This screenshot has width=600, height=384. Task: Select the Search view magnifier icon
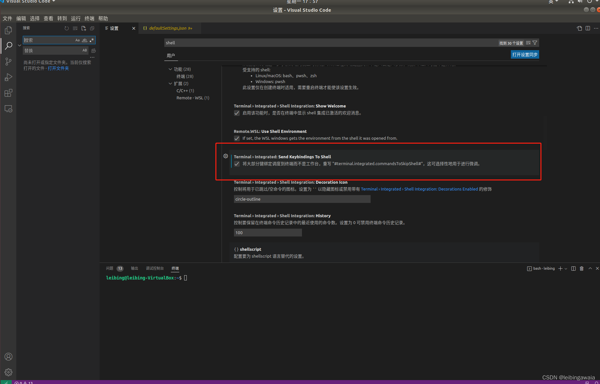[x=8, y=46]
